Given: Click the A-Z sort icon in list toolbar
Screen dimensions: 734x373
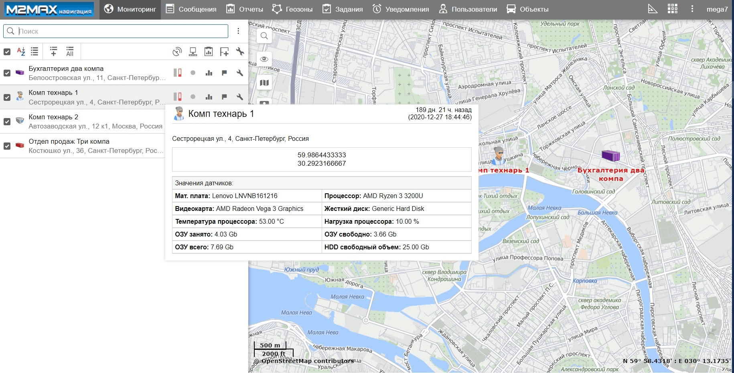Looking at the screenshot, I should pyautogui.click(x=21, y=52).
